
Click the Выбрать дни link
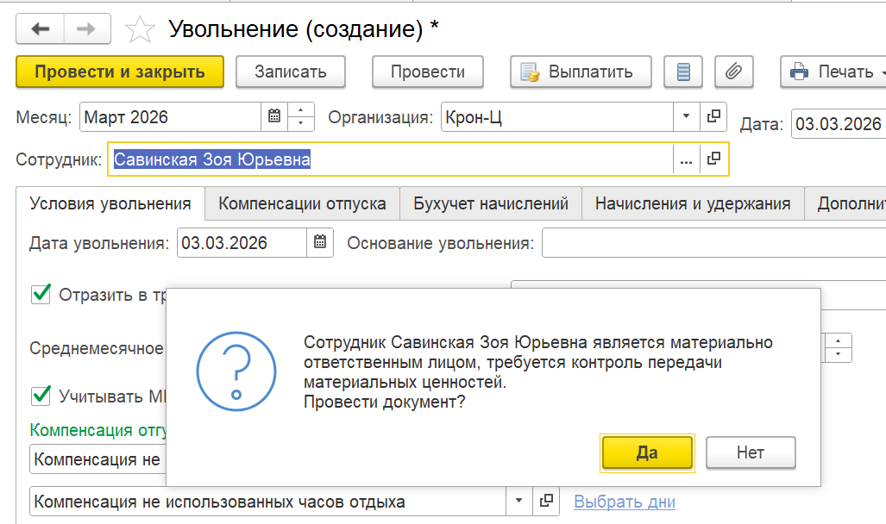625,502
